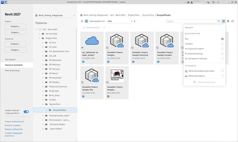
Task: Refresh the project file list
Action: (233, 21)
